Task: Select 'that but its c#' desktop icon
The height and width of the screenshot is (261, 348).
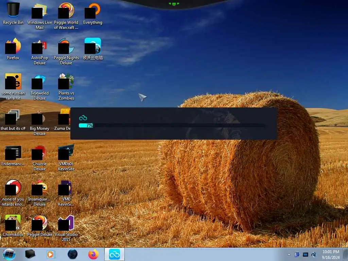Action: pyautogui.click(x=13, y=120)
